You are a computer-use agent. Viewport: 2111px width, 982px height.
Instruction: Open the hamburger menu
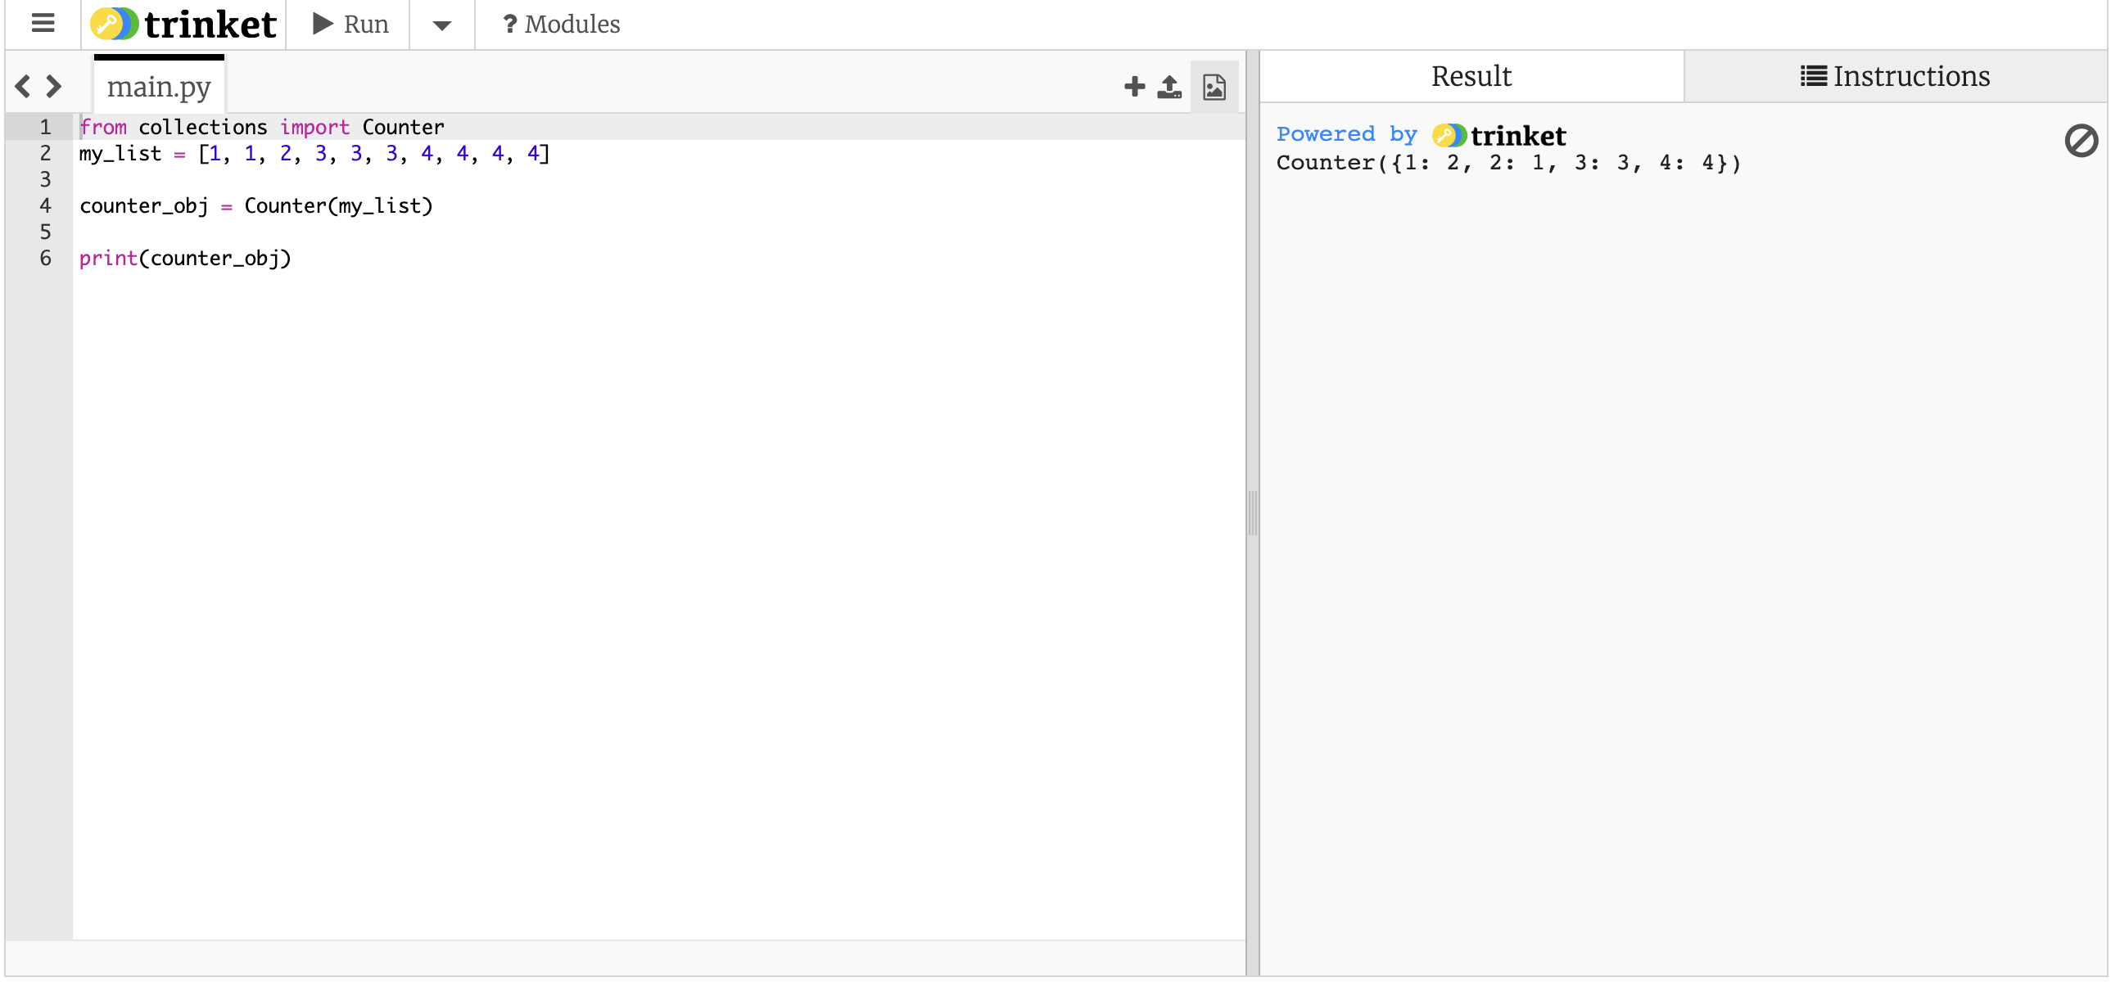[43, 24]
